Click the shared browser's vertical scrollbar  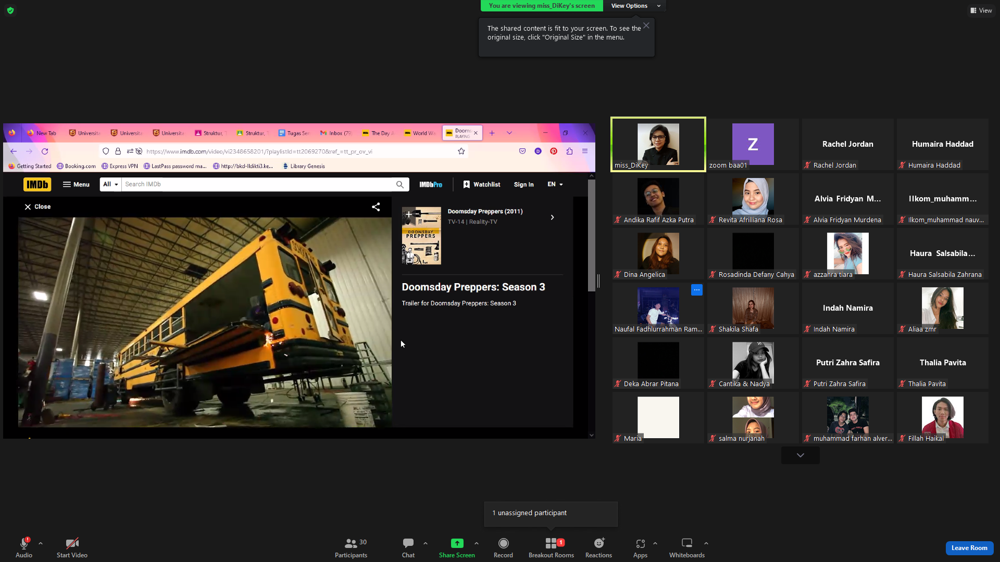[591, 235]
